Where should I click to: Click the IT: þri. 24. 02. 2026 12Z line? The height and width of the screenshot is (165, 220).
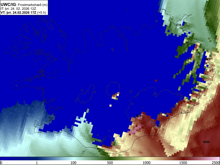[x=18, y=9]
